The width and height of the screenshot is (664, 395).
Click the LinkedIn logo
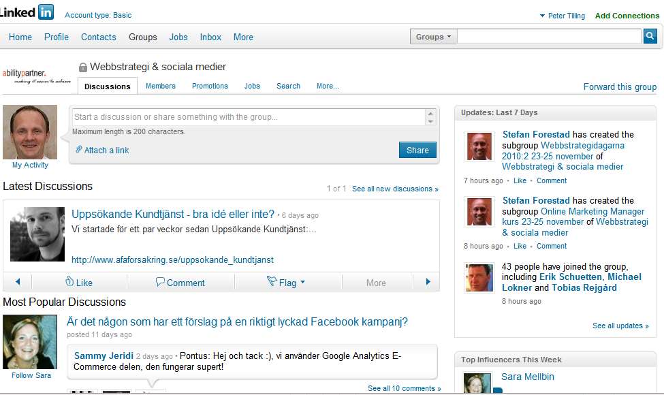[x=27, y=12]
